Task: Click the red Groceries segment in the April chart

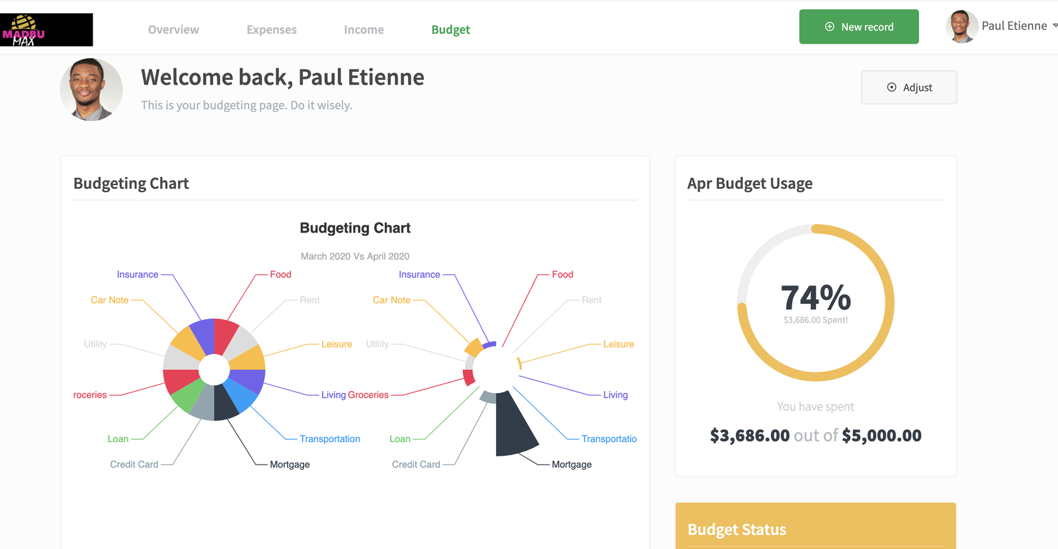Action: pos(468,378)
